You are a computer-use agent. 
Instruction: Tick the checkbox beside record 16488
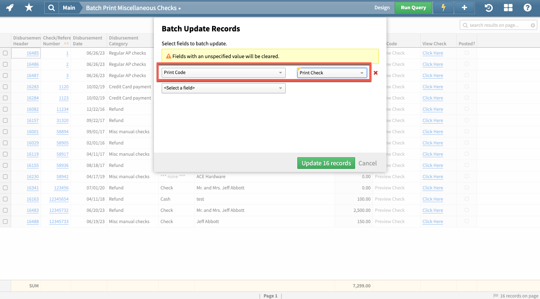tap(5, 221)
